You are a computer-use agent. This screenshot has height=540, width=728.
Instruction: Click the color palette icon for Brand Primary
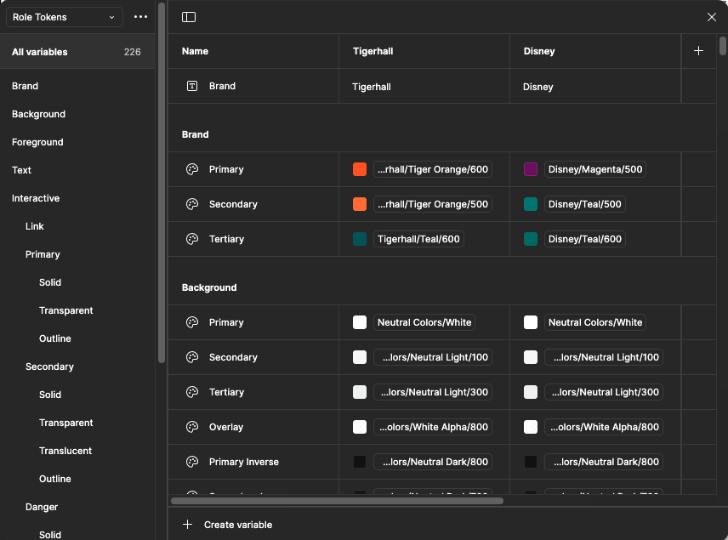coord(192,169)
